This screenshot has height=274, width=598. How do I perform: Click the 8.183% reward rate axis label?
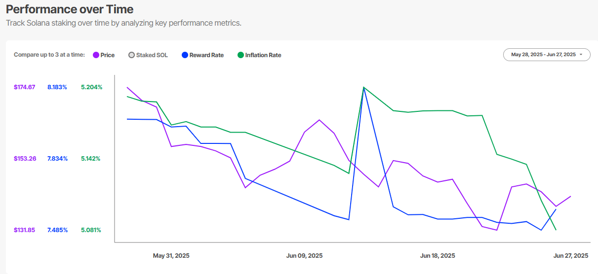tap(57, 87)
